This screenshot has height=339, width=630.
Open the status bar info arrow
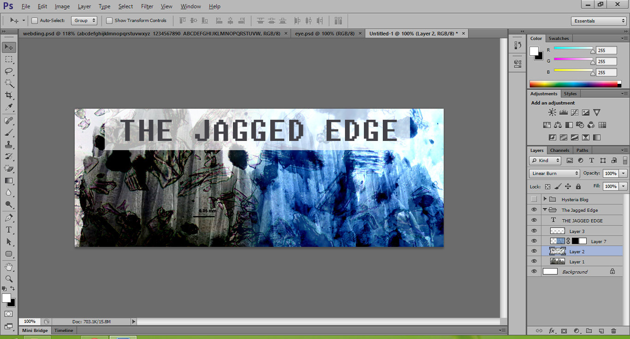coord(134,321)
